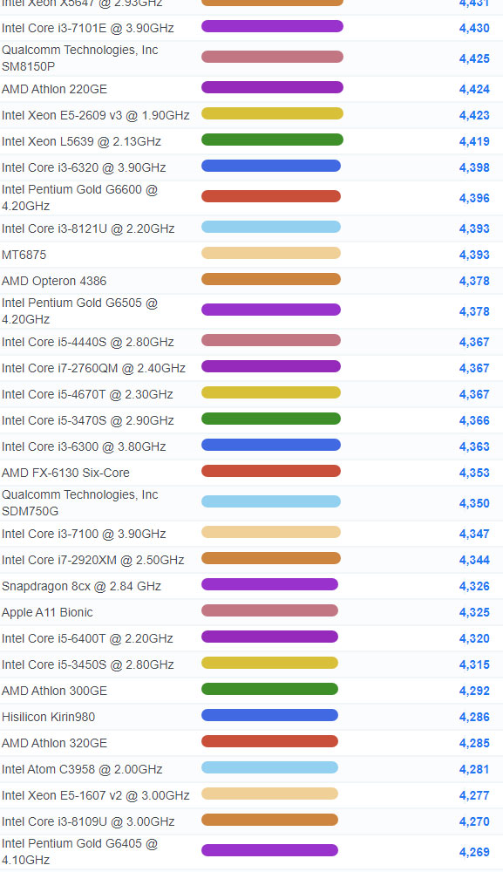
Task: Open Intel Core i5-4440S @ 2.80GHz
Action: click(x=88, y=342)
